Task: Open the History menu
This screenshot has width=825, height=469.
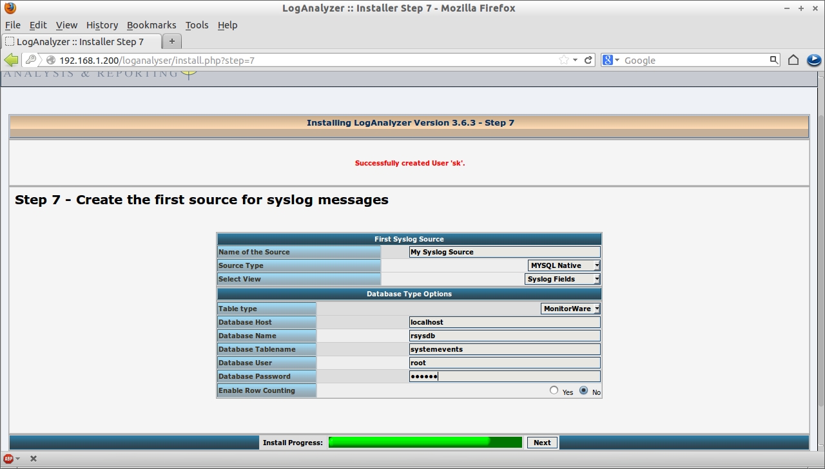Action: (x=102, y=25)
